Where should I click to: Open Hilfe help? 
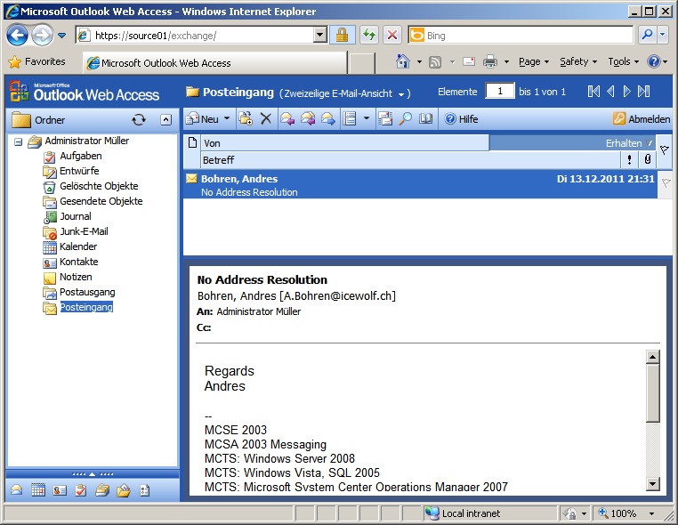click(x=462, y=119)
